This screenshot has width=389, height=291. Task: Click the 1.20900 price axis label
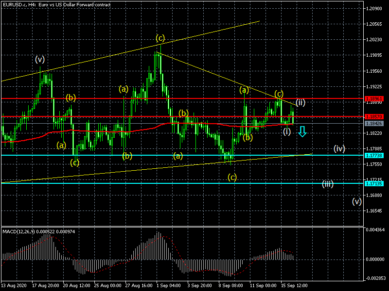374,9
